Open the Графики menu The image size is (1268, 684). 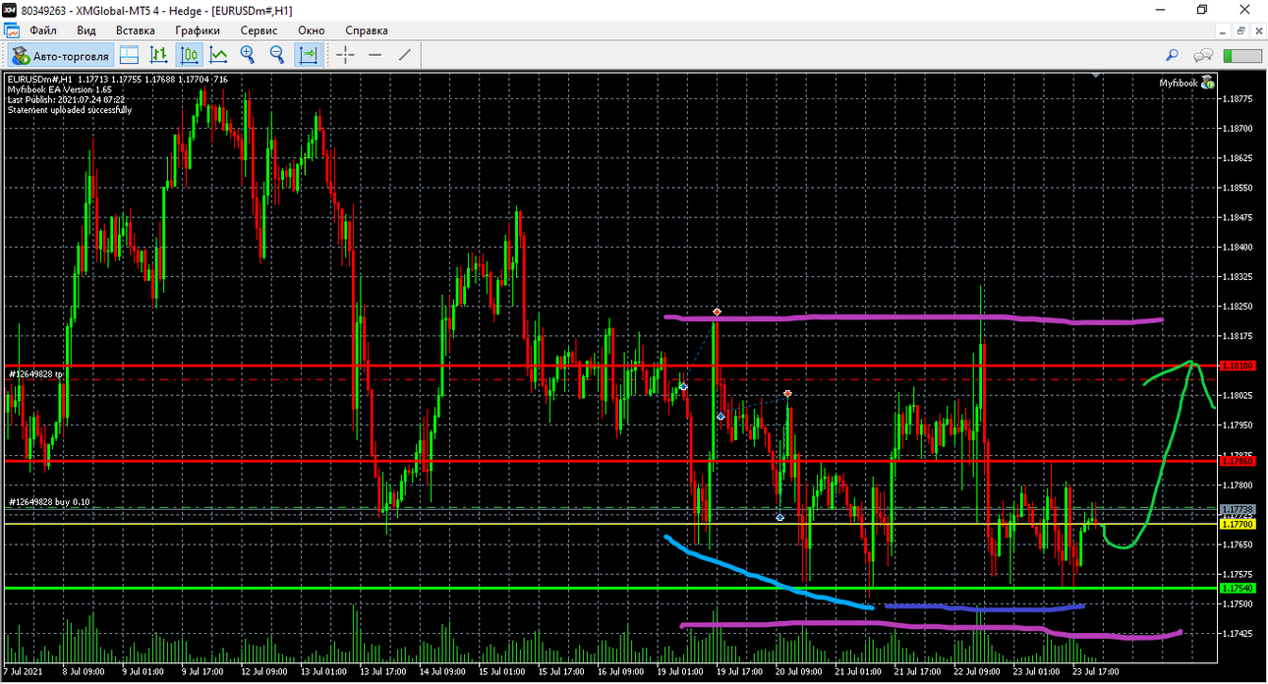[x=198, y=30]
